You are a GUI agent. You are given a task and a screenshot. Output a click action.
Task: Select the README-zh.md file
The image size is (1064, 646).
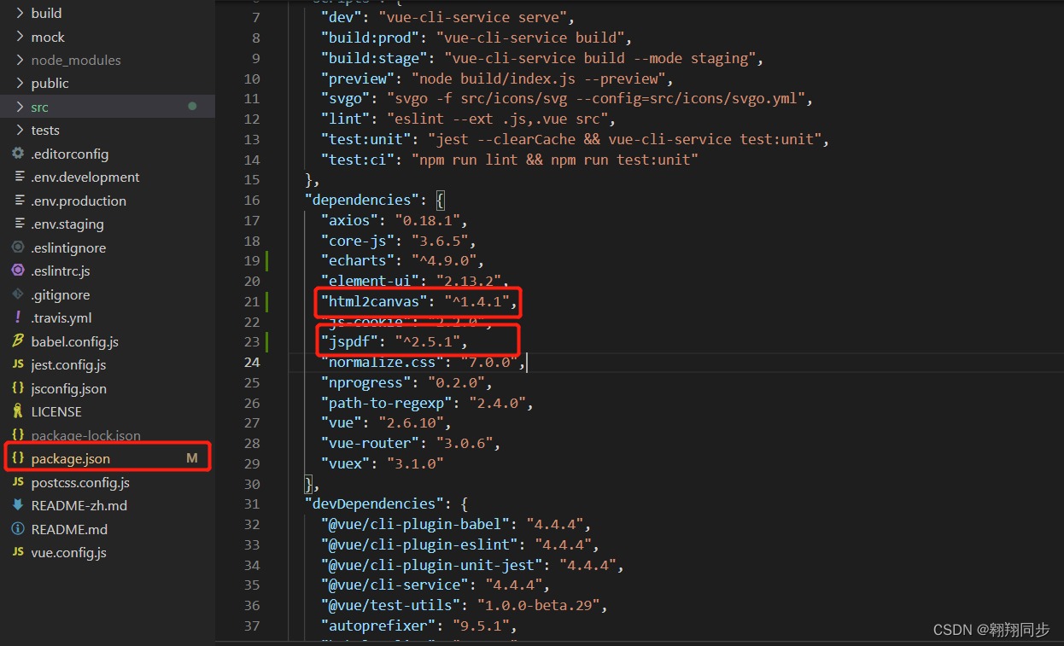point(77,504)
